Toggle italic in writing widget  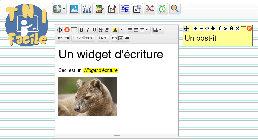click(88, 30)
